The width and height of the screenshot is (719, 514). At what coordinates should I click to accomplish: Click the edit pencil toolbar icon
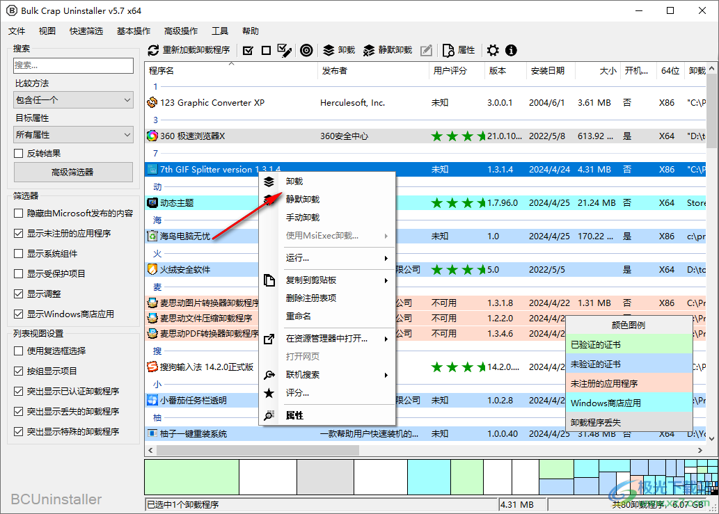click(427, 50)
